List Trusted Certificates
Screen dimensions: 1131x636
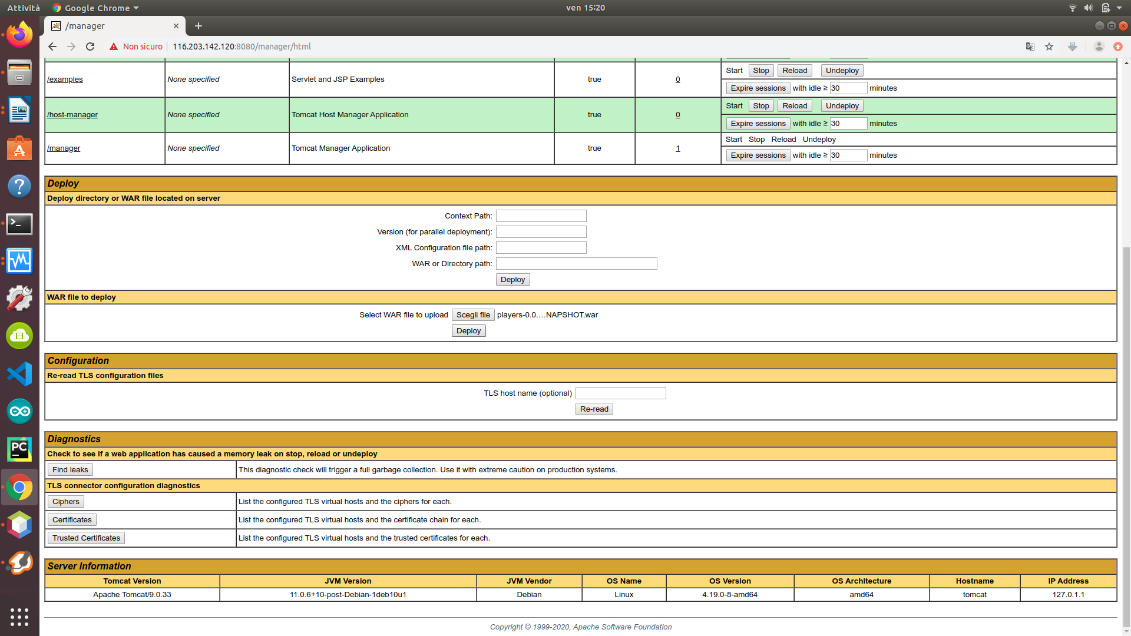pyautogui.click(x=86, y=538)
